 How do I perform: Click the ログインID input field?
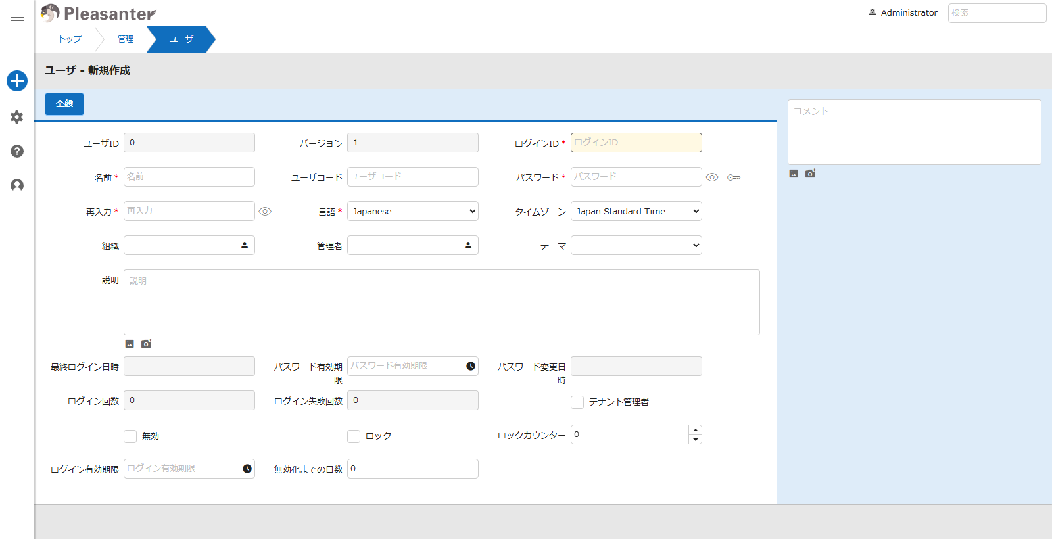point(636,143)
